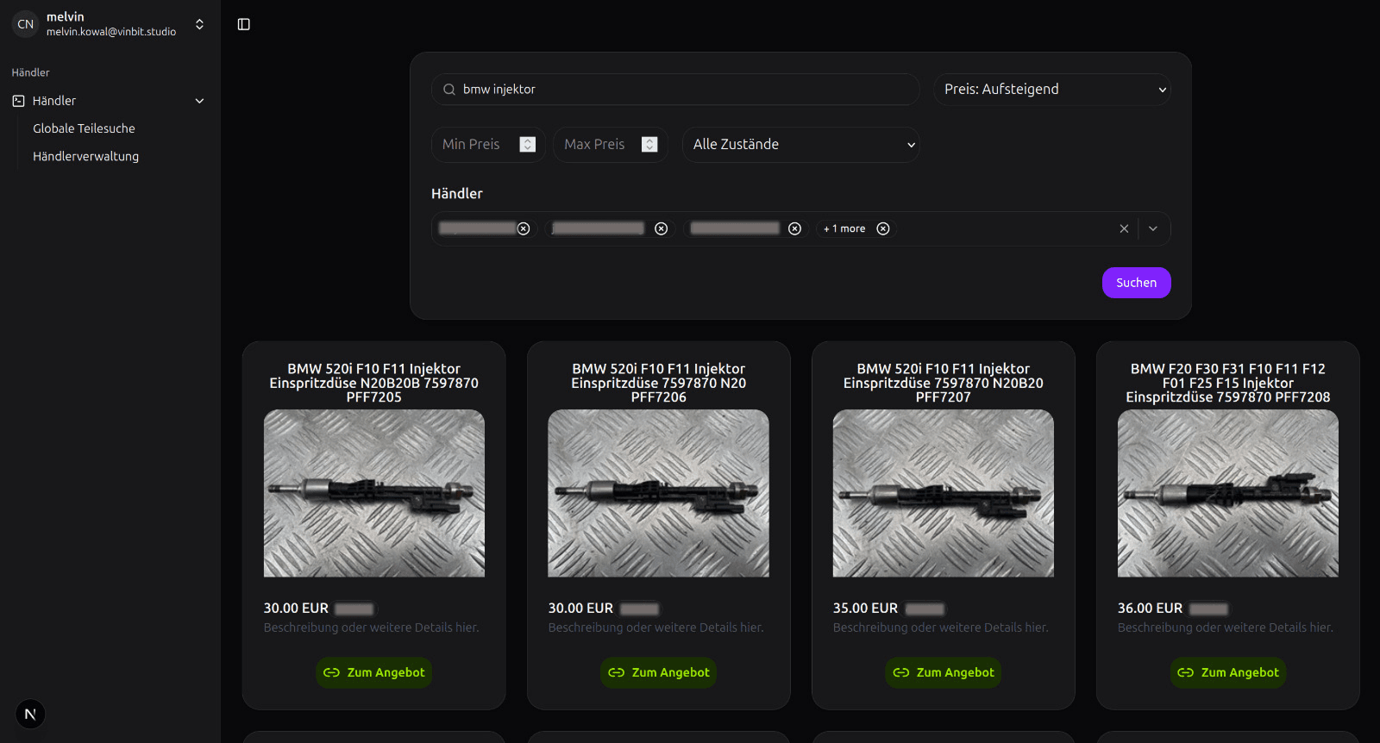Open the account switcher for melvin
The width and height of the screenshot is (1380, 743).
point(199,24)
